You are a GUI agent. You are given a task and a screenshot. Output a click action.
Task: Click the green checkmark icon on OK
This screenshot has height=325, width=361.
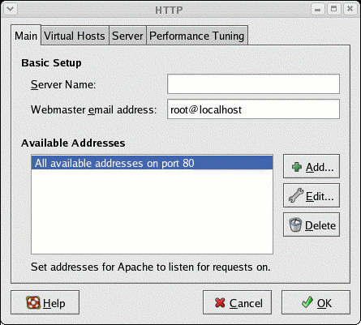coord(307,302)
